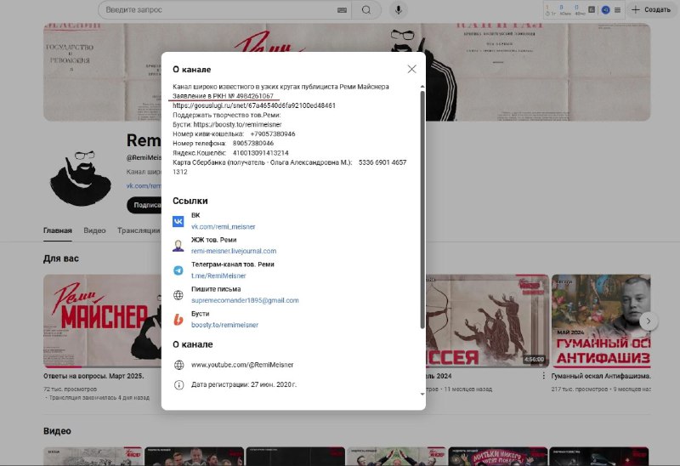The height and width of the screenshot is (466, 680).
Task: Open three-dot menu beside 2024 video
Action: click(543, 376)
